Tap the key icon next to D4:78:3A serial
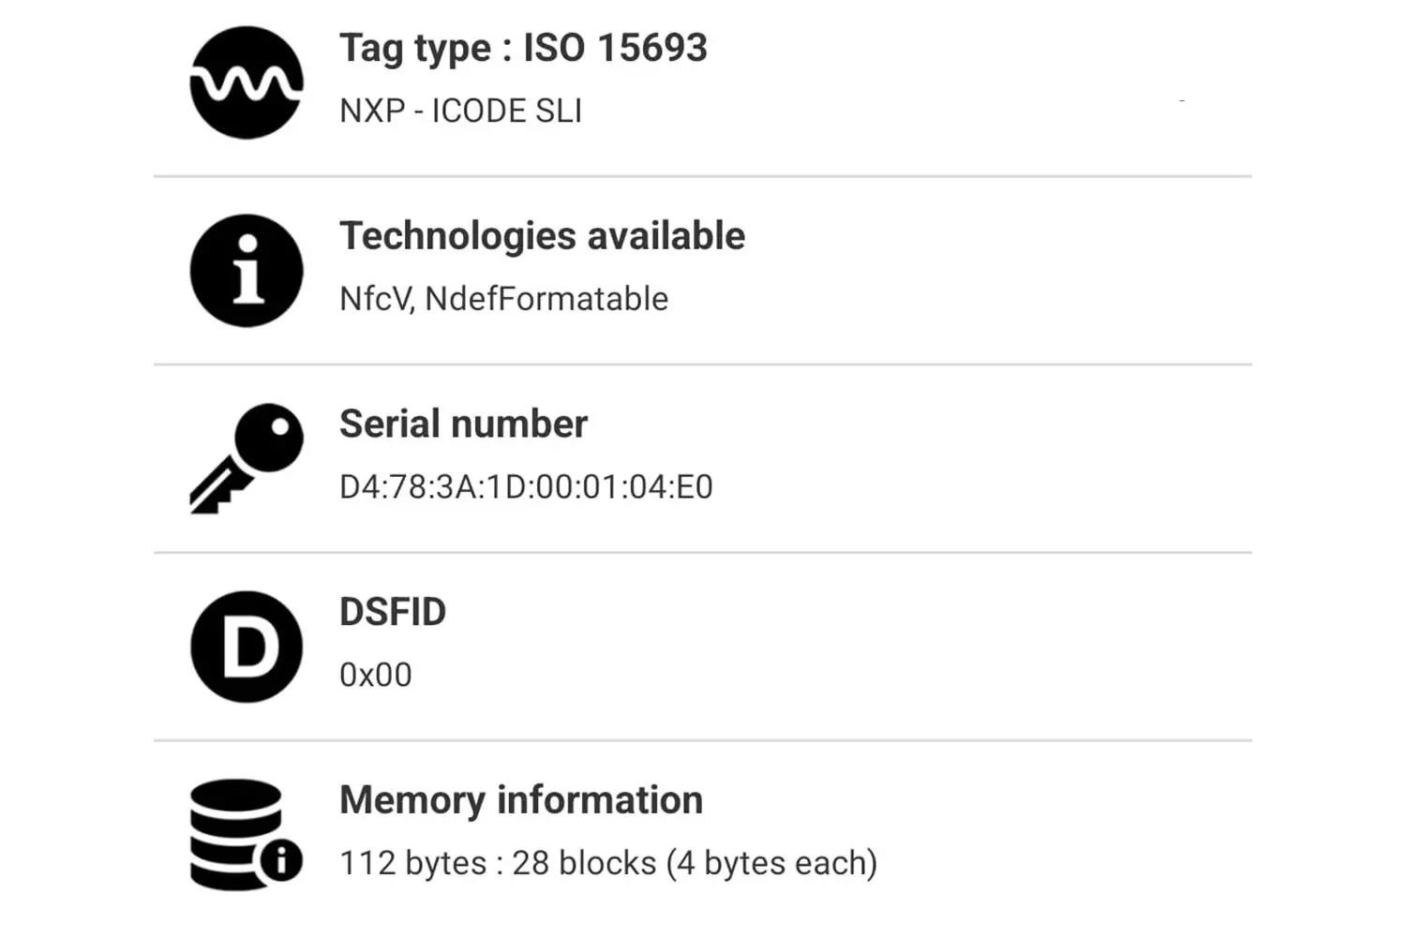 246,457
